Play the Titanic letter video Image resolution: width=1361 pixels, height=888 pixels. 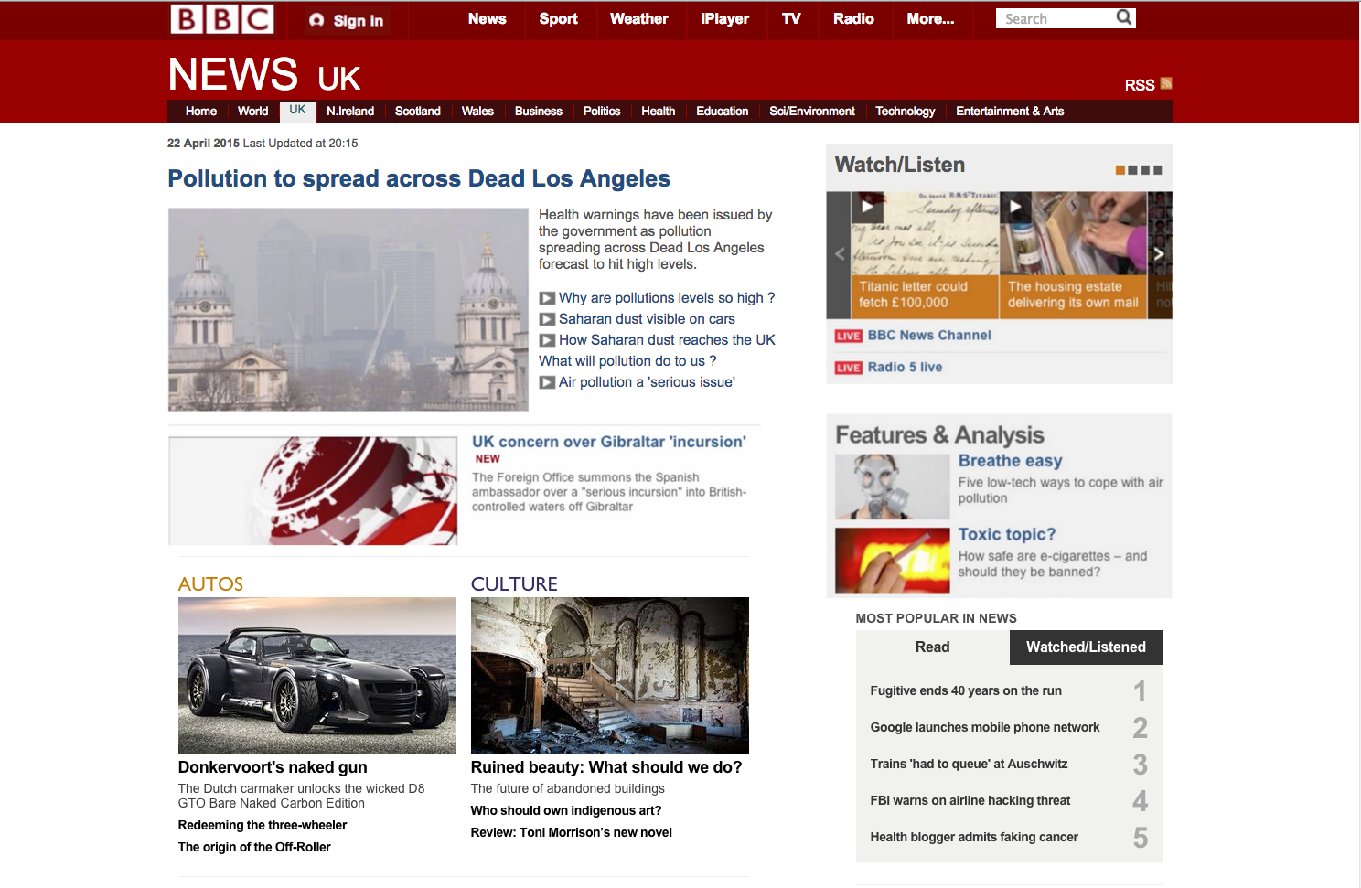point(868,207)
